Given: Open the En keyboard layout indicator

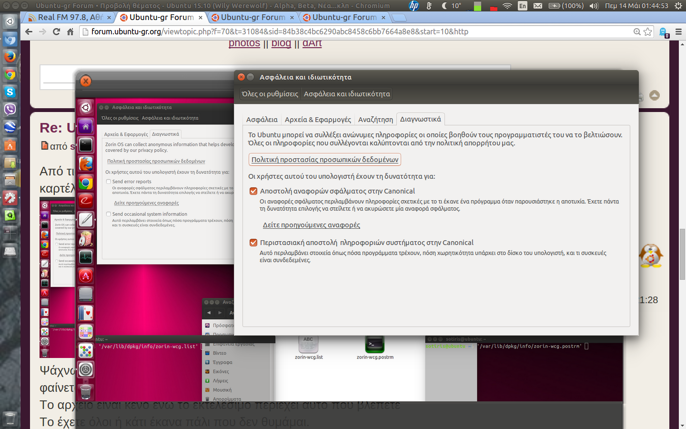Looking at the screenshot, I should click(x=523, y=6).
